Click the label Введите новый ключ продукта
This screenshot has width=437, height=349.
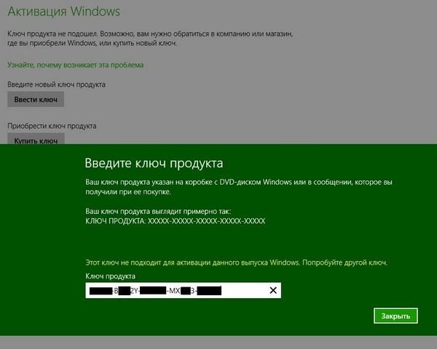point(56,84)
